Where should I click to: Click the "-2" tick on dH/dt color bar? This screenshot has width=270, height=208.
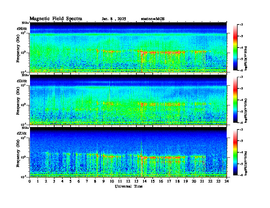point(241,25)
